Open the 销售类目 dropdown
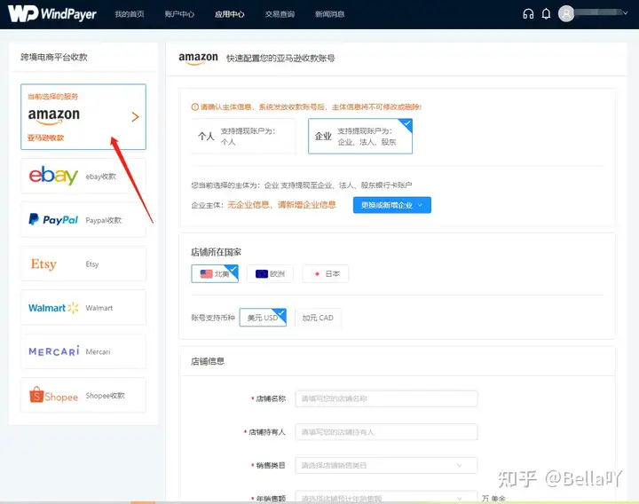The image size is (639, 504). pos(386,465)
